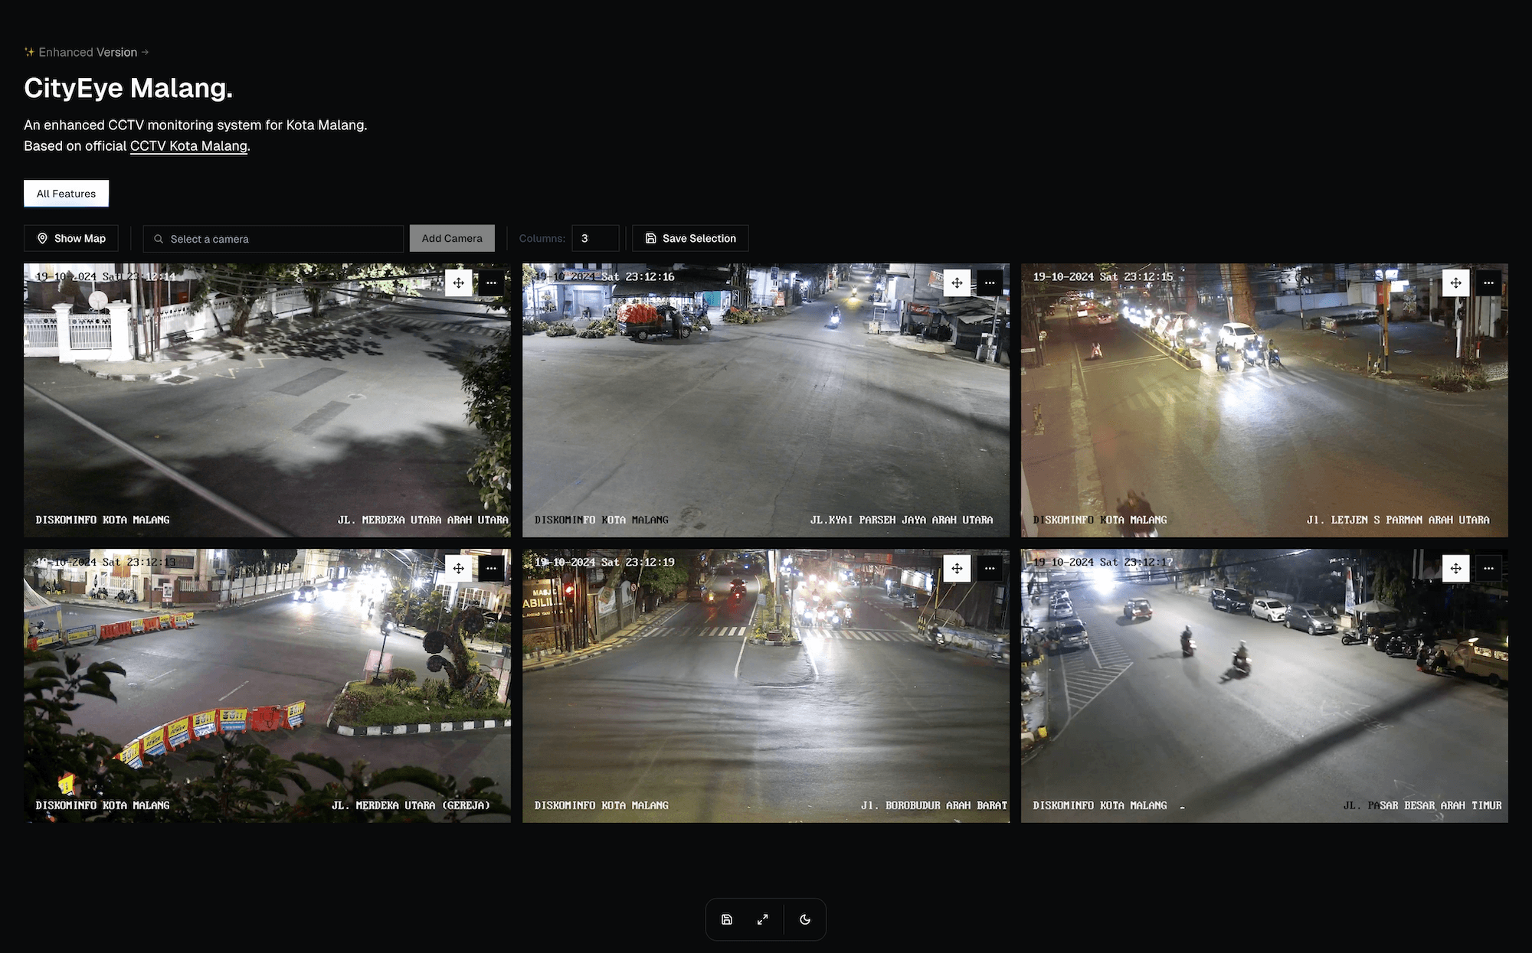Image resolution: width=1532 pixels, height=953 pixels.
Task: Select the Jl. Kyai Parseh Jaya Arah Utara feed
Action: tap(766, 400)
